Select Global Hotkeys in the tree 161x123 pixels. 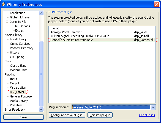tap(20, 17)
